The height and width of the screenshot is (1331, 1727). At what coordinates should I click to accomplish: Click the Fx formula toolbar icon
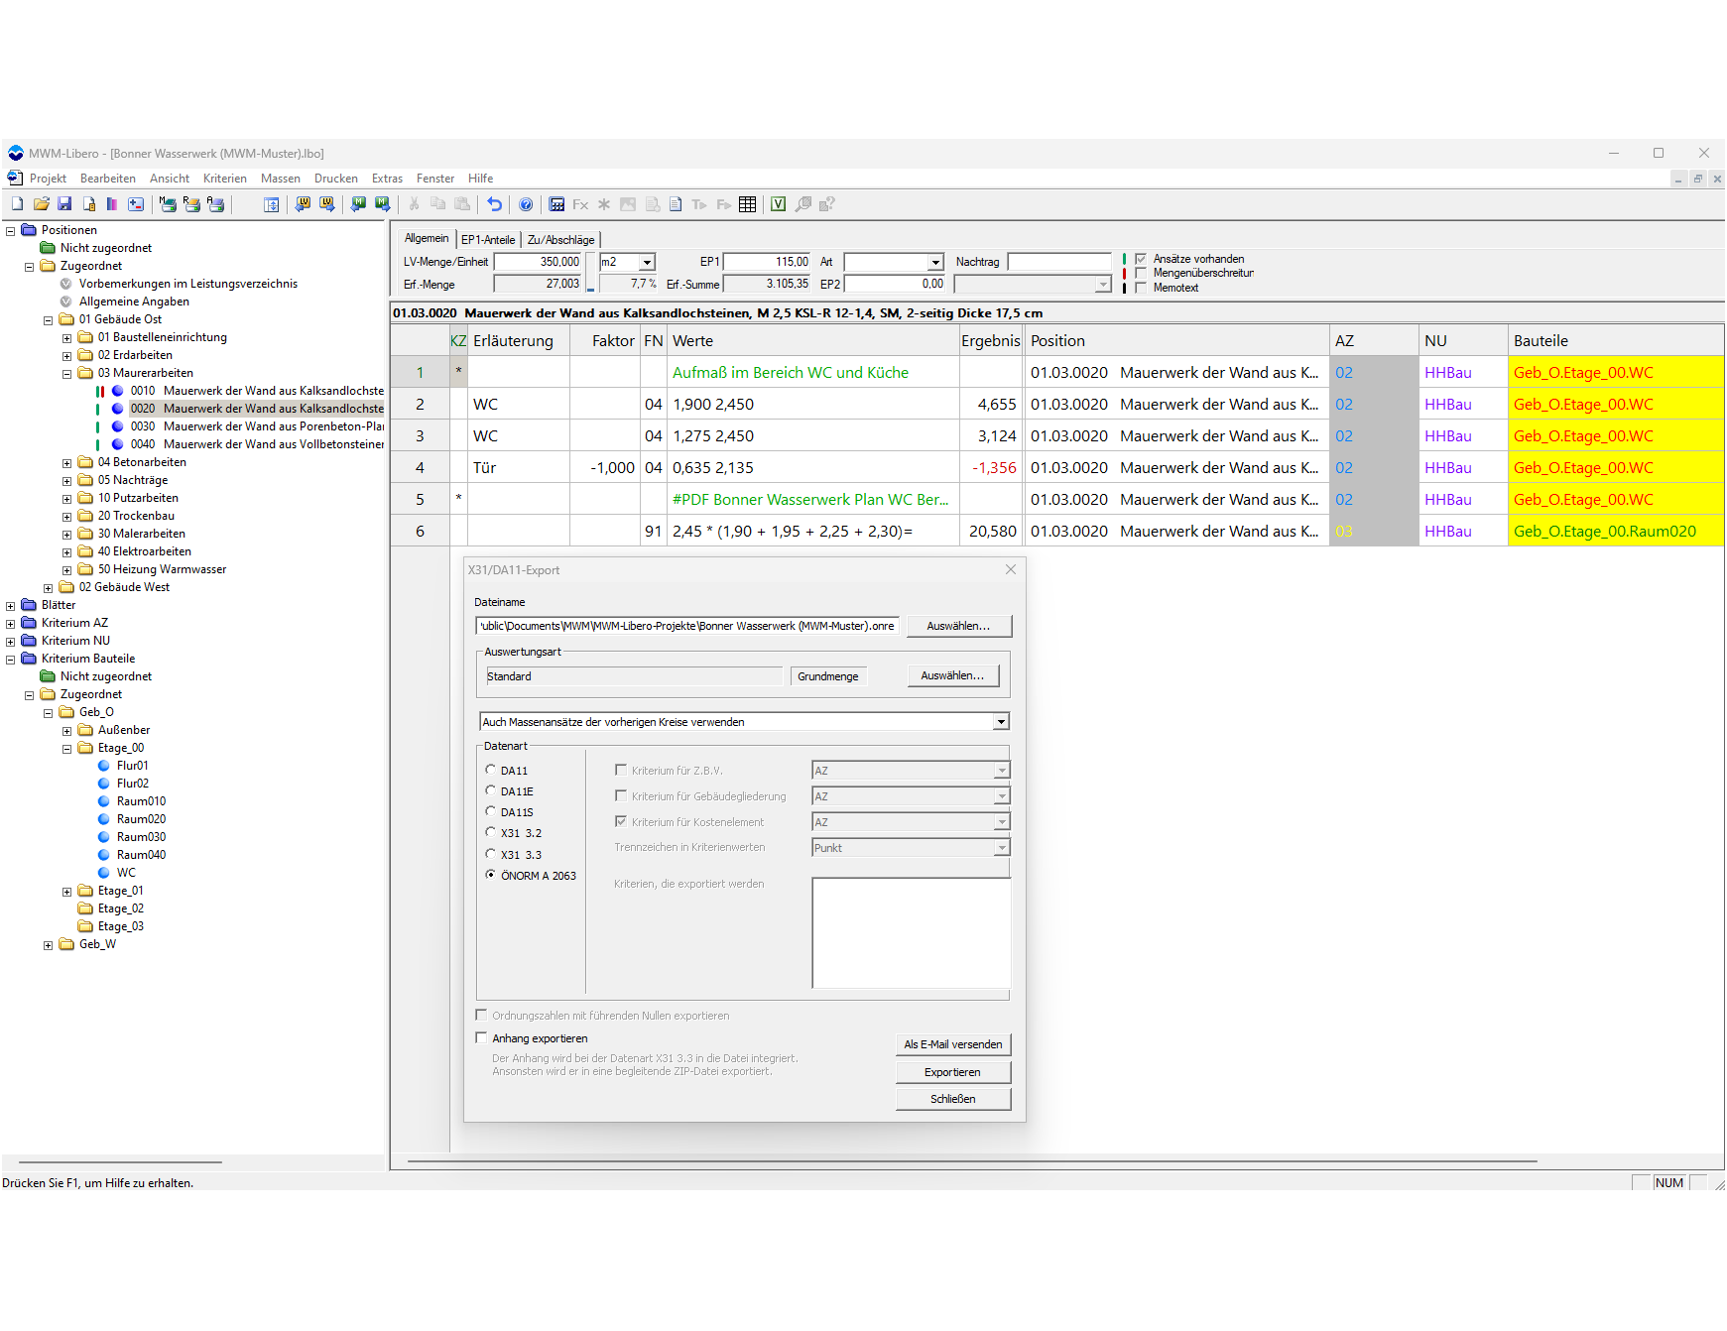(x=580, y=204)
